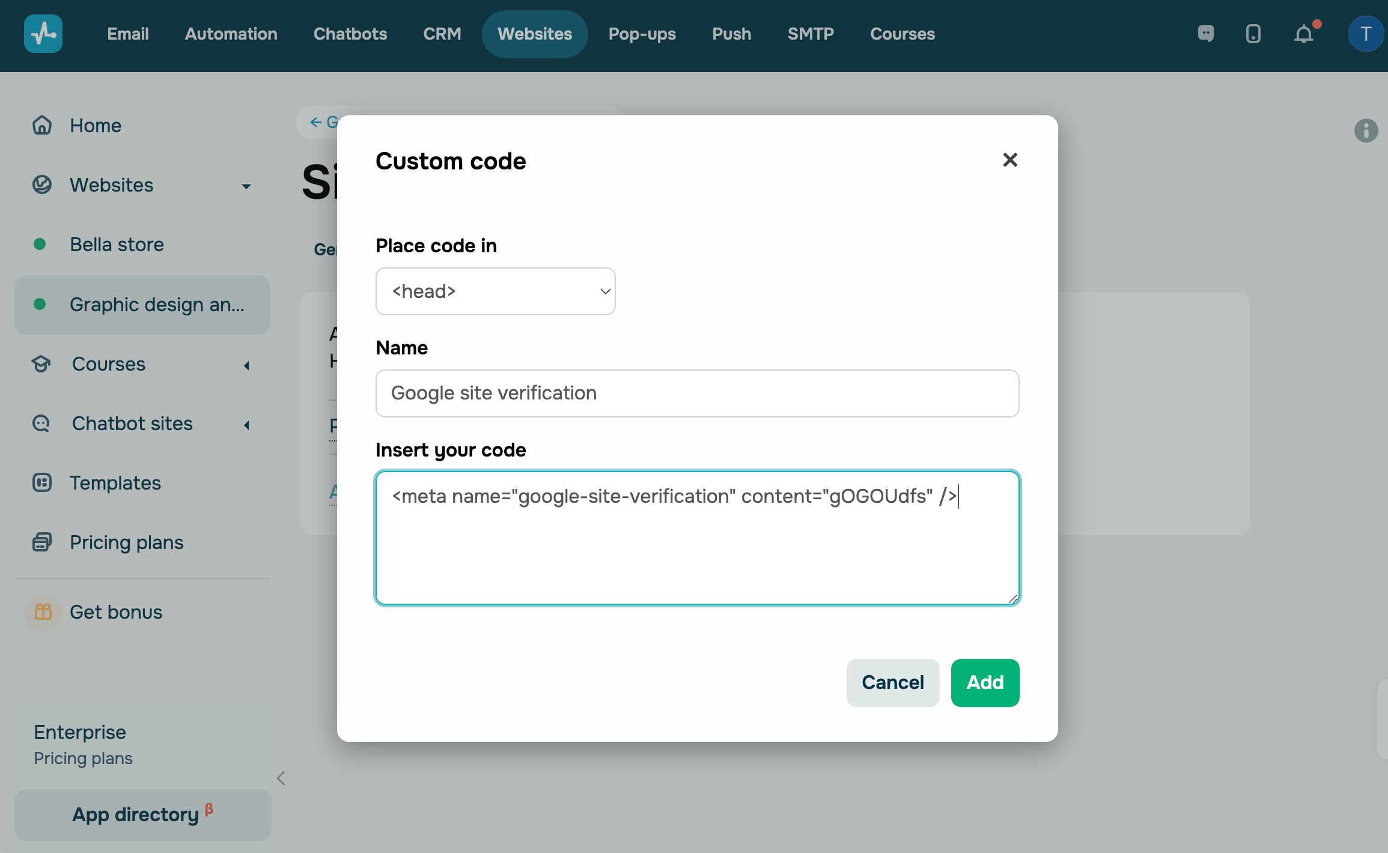Open the chat support icon
Viewport: 1388px width, 853px height.
pyautogui.click(x=1205, y=34)
